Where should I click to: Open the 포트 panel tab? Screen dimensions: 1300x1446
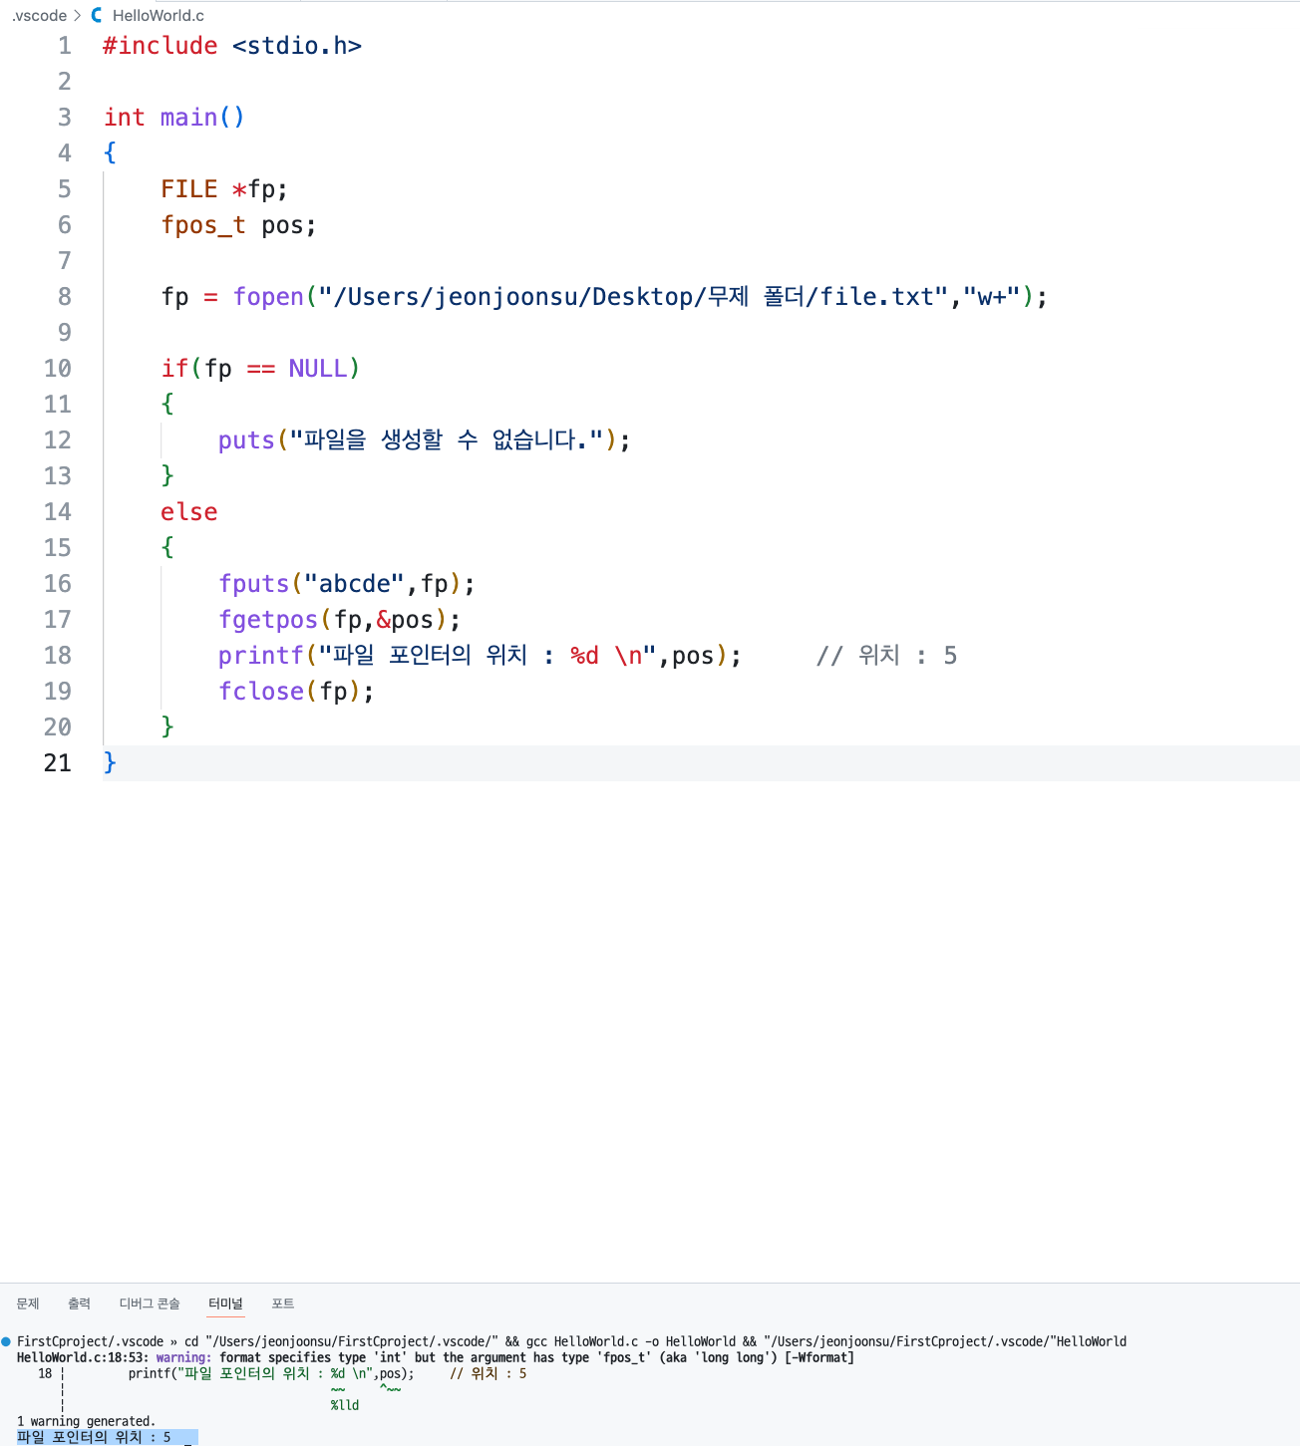[x=283, y=1303]
